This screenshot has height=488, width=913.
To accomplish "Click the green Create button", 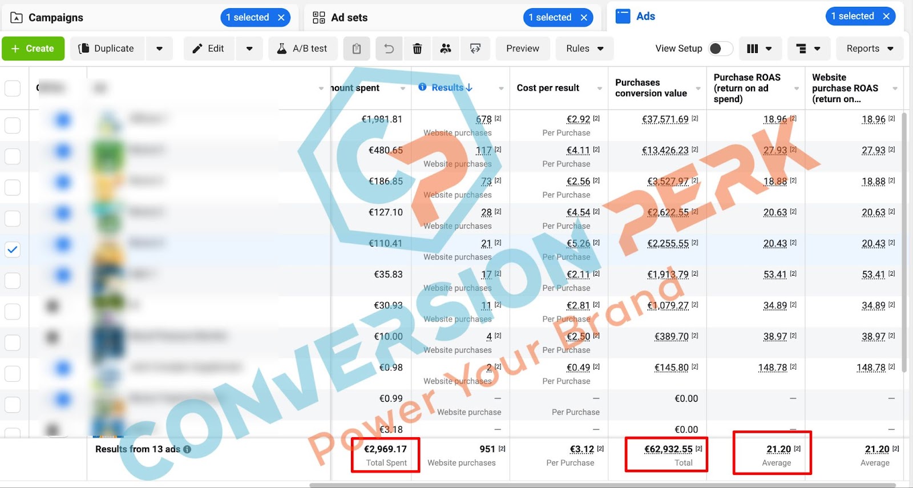I will coord(33,49).
